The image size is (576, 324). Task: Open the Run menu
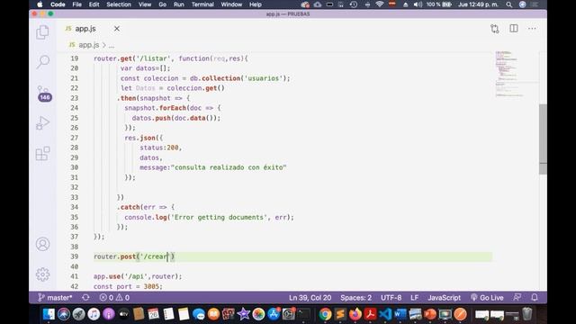tap(179, 4)
